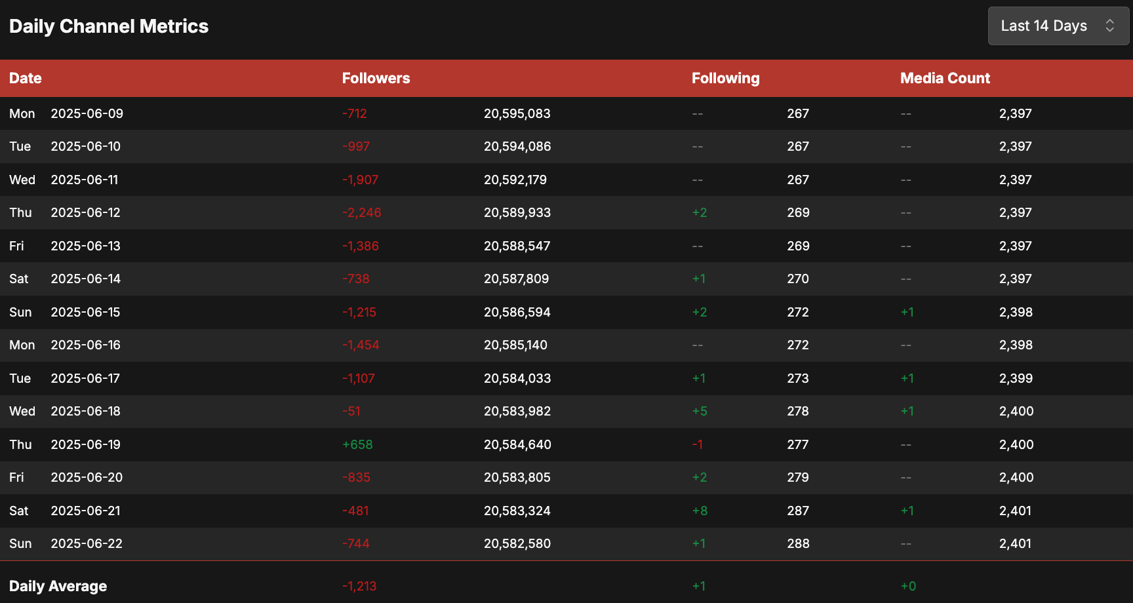Select the 2025-06-20 date cell
Viewport: 1133px width, 603px height.
point(87,478)
